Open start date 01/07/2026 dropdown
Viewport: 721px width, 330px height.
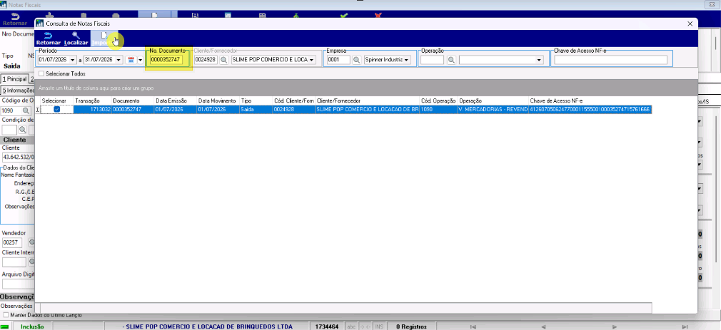73,60
